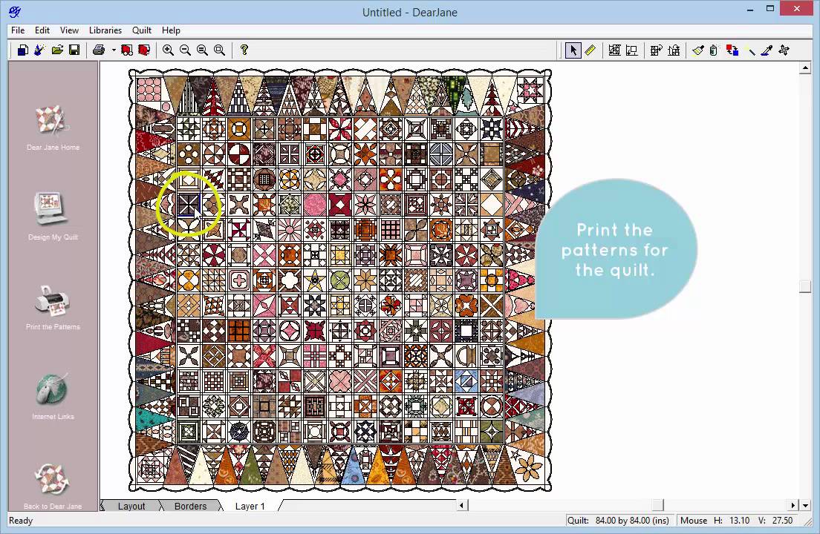Click Back to Dear Jane
Image resolution: width=820 pixels, height=534 pixels.
tap(52, 487)
